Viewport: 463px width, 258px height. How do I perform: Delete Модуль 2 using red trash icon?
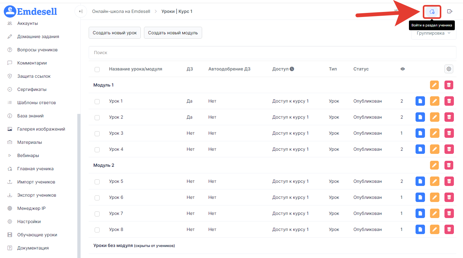(449, 165)
